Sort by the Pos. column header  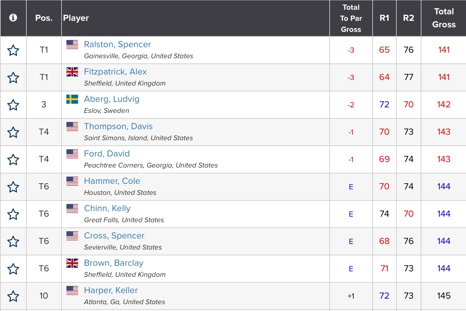tap(44, 18)
